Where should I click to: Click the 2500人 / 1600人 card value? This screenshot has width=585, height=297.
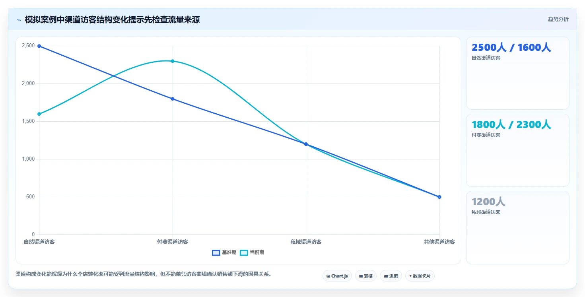pos(511,47)
